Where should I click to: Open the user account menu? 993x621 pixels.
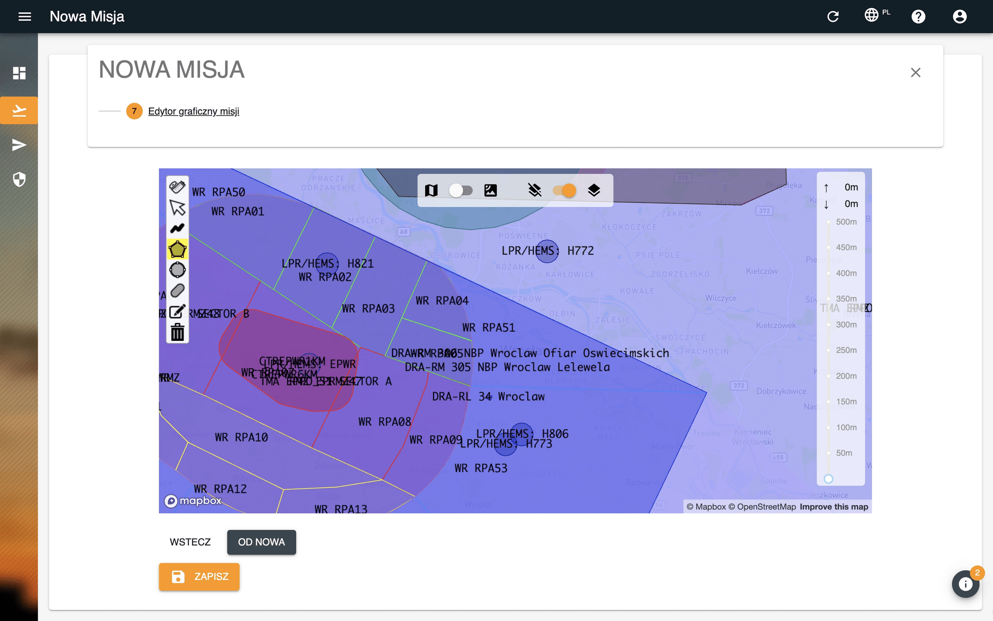coord(959,17)
